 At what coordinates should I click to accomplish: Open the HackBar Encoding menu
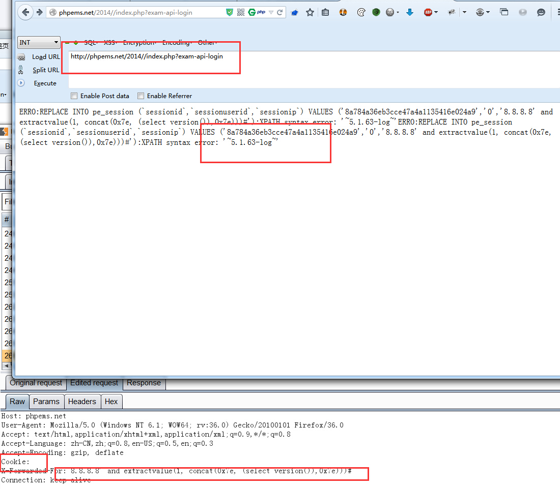click(x=177, y=42)
